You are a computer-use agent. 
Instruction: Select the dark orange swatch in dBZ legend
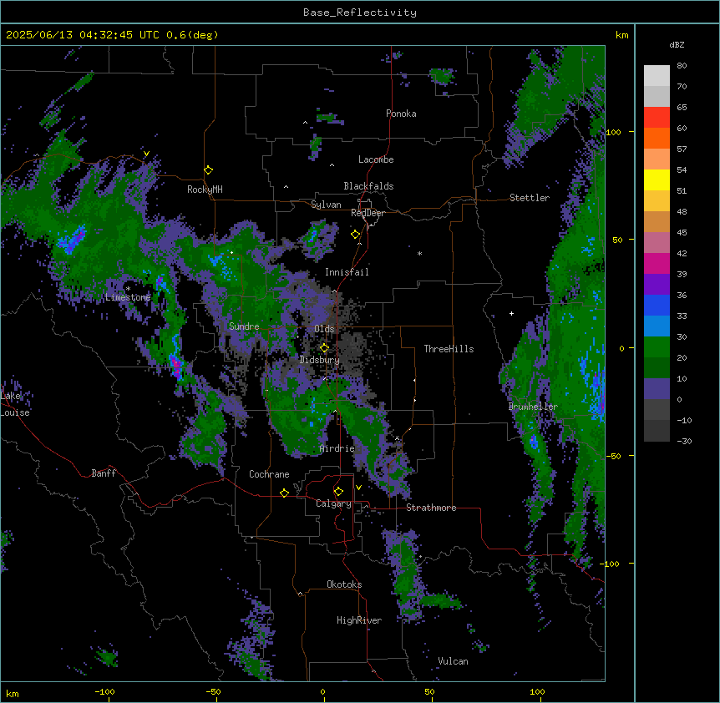(x=657, y=138)
